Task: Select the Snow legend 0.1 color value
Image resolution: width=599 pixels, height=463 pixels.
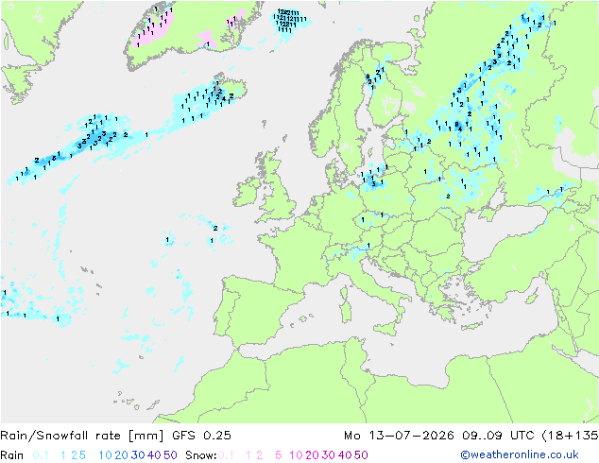Action: coord(226,455)
